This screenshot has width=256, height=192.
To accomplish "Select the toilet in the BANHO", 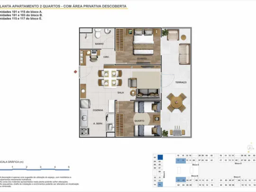I will click(x=98, y=33).
